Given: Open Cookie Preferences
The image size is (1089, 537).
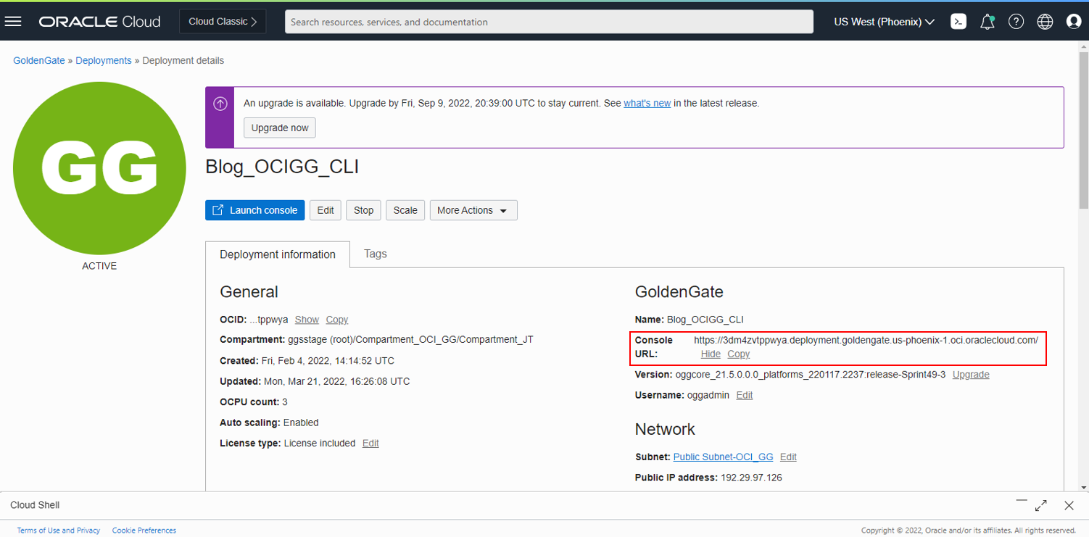Looking at the screenshot, I should pyautogui.click(x=144, y=530).
